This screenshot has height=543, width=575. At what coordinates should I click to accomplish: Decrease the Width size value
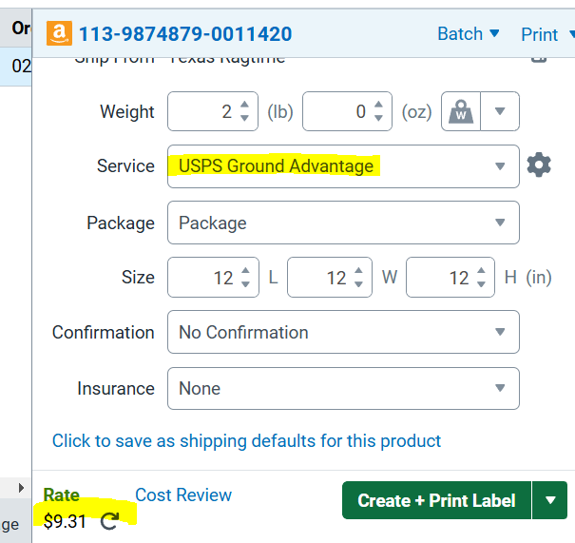point(358,284)
